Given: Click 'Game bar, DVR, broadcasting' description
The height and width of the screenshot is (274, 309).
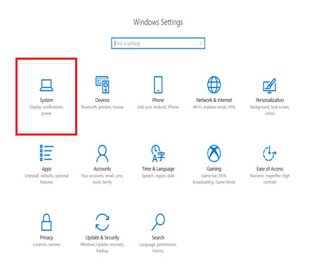Looking at the screenshot, I should (213, 178).
